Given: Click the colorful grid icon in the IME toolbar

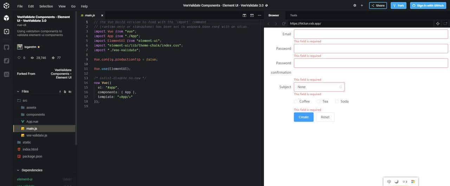Looking at the screenshot, I should (413, 182).
